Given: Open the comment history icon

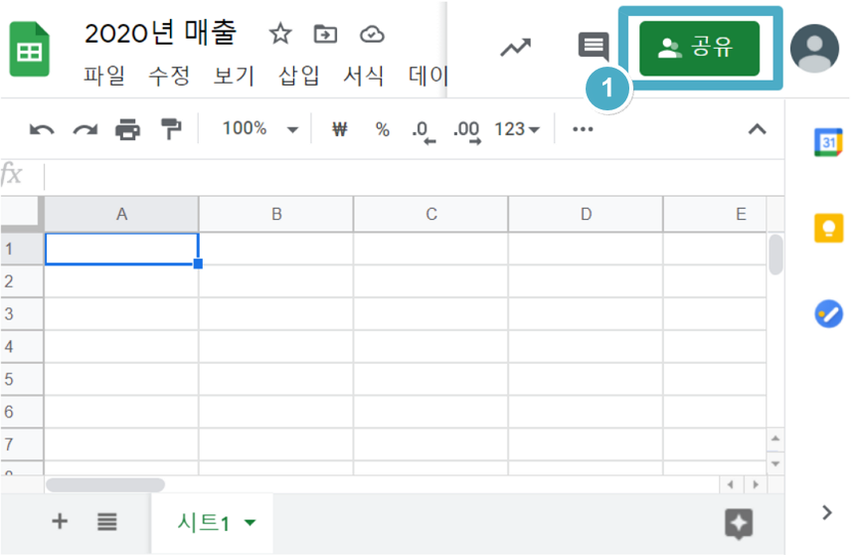Looking at the screenshot, I should [x=594, y=47].
